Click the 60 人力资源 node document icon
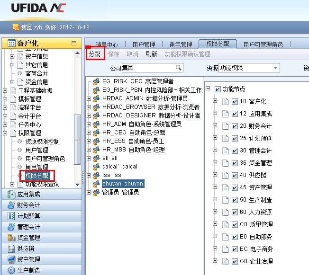This screenshot has height=275, width=309. (x=225, y=212)
